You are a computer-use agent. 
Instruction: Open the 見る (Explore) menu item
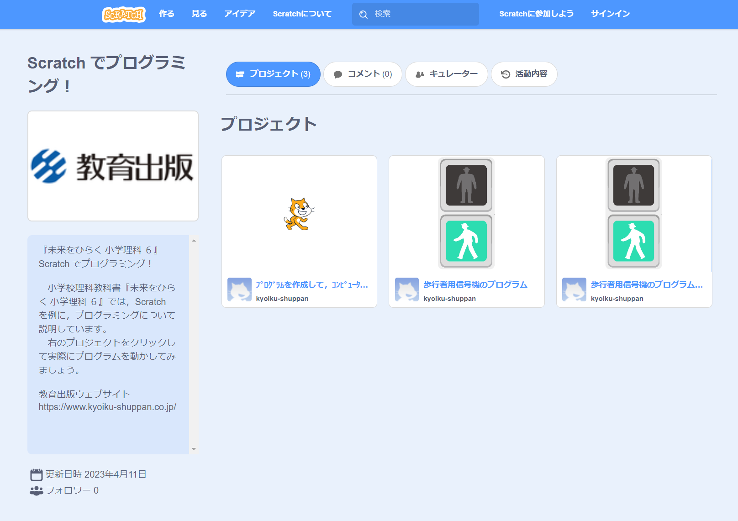click(199, 14)
